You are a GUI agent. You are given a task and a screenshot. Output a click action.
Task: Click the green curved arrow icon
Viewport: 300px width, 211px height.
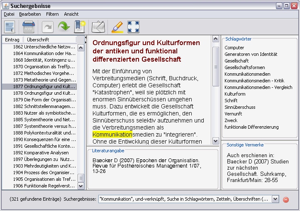(x=64, y=27)
